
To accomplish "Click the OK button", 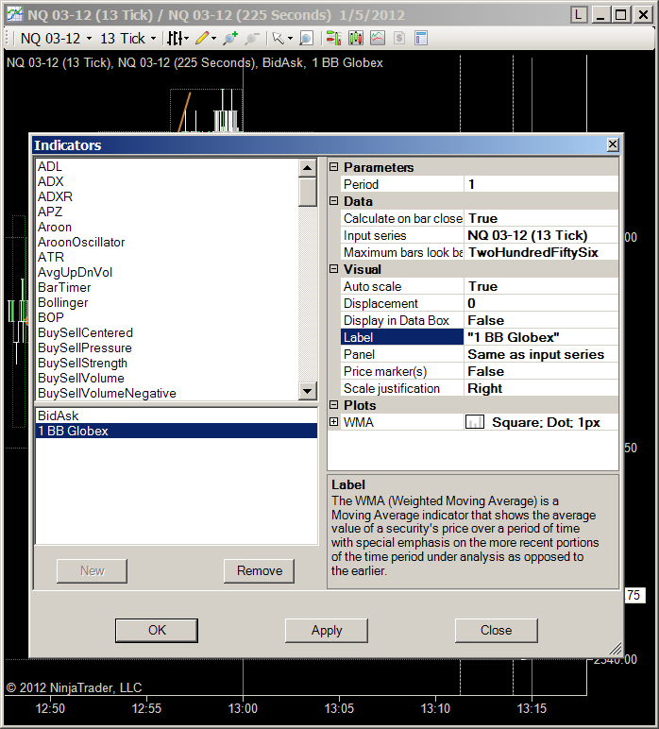I will (x=157, y=630).
